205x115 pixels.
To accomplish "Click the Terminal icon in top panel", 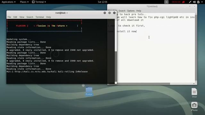I will [x=33, y=2].
